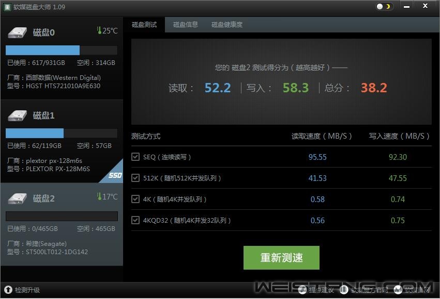The height and width of the screenshot is (299, 440).
Task: Select the 磁盘2 drive icon
Action: coord(18,198)
